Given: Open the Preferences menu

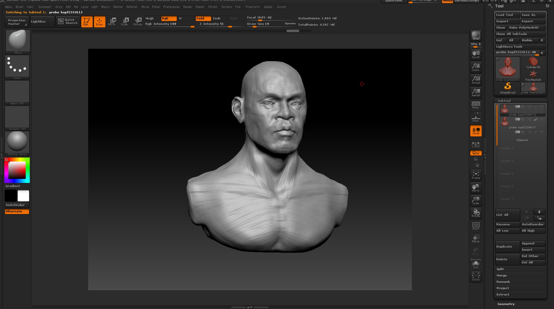Looking at the screenshot, I should pyautogui.click(x=171, y=7).
